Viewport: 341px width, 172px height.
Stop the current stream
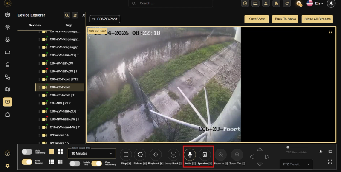pos(126,155)
